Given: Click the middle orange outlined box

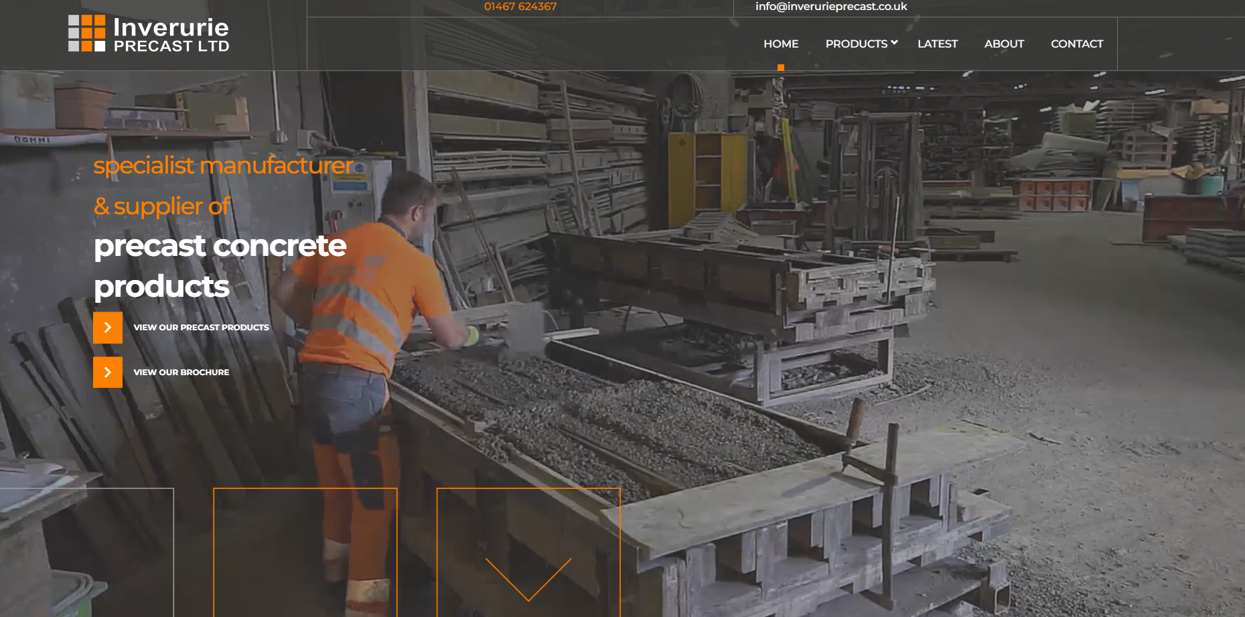Looking at the screenshot, I should [x=305, y=552].
